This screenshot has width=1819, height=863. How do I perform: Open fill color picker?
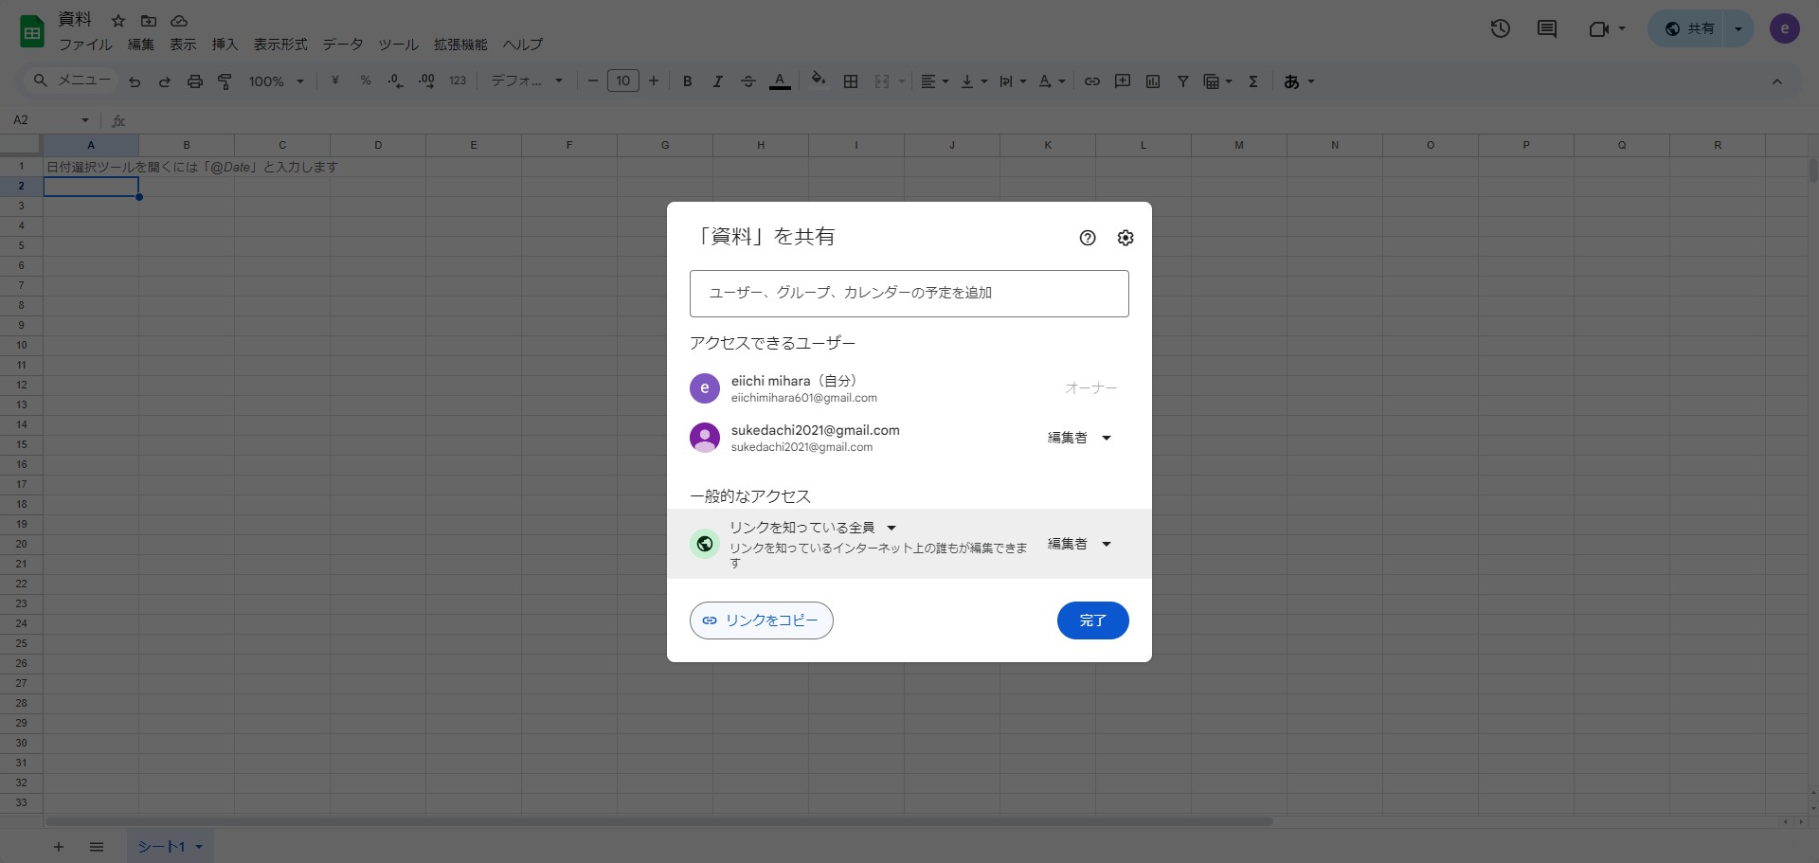(x=819, y=80)
